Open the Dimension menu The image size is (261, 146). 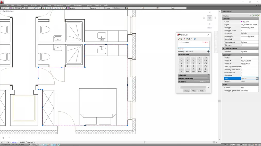point(58,5)
